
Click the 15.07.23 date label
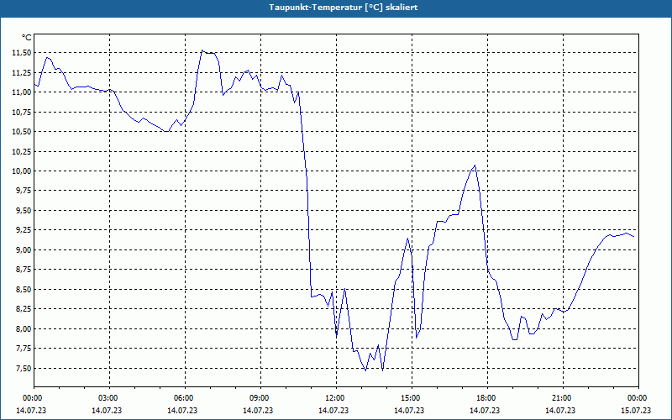tap(636, 411)
